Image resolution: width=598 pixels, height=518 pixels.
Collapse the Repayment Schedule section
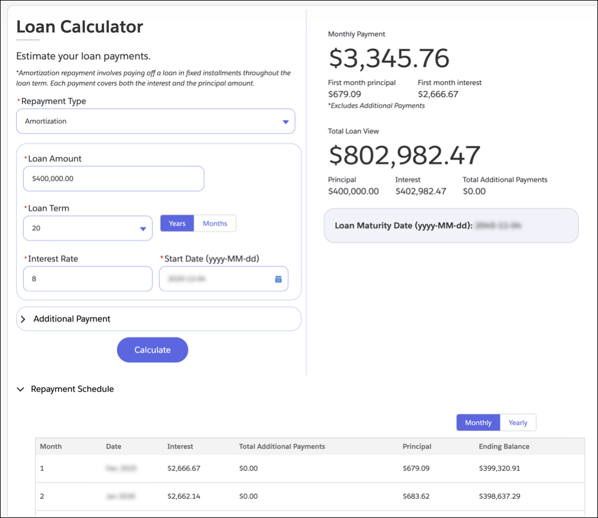(x=20, y=389)
